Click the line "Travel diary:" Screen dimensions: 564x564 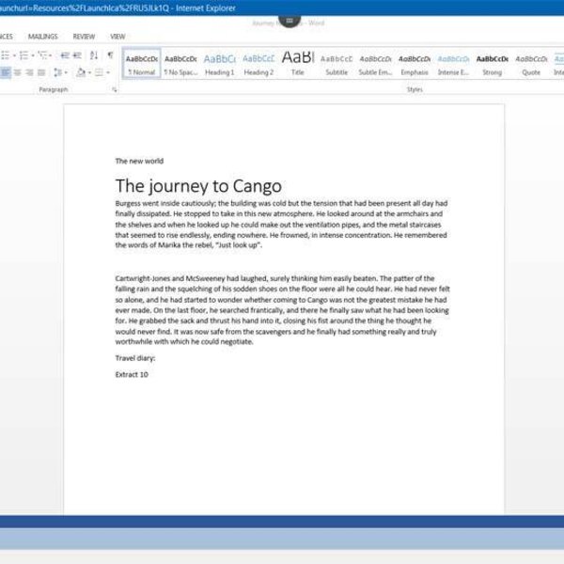click(135, 358)
